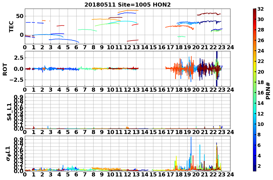Click the ROT y-axis label
The width and height of the screenshot is (273, 180).
[x=5, y=69]
